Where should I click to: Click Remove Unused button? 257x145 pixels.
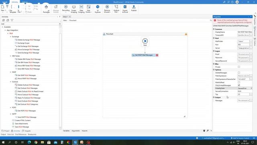click(107, 9)
